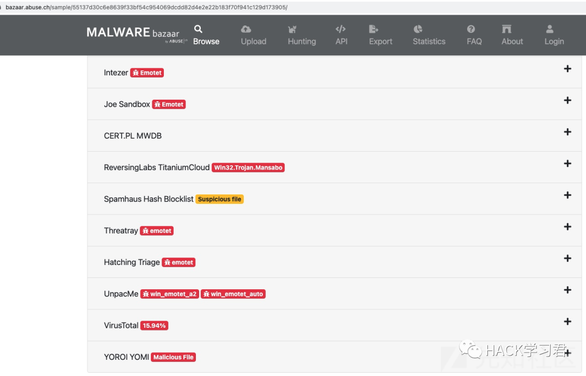Go to the FAQ page label
The width and height of the screenshot is (586, 376).
click(x=474, y=41)
